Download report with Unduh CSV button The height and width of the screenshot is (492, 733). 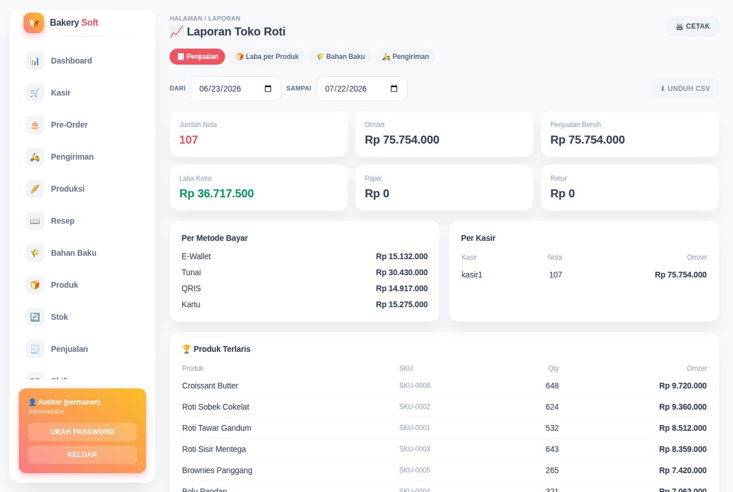(x=685, y=89)
